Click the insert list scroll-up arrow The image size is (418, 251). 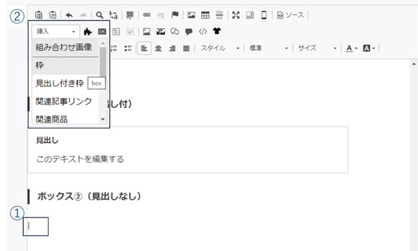pos(103,43)
